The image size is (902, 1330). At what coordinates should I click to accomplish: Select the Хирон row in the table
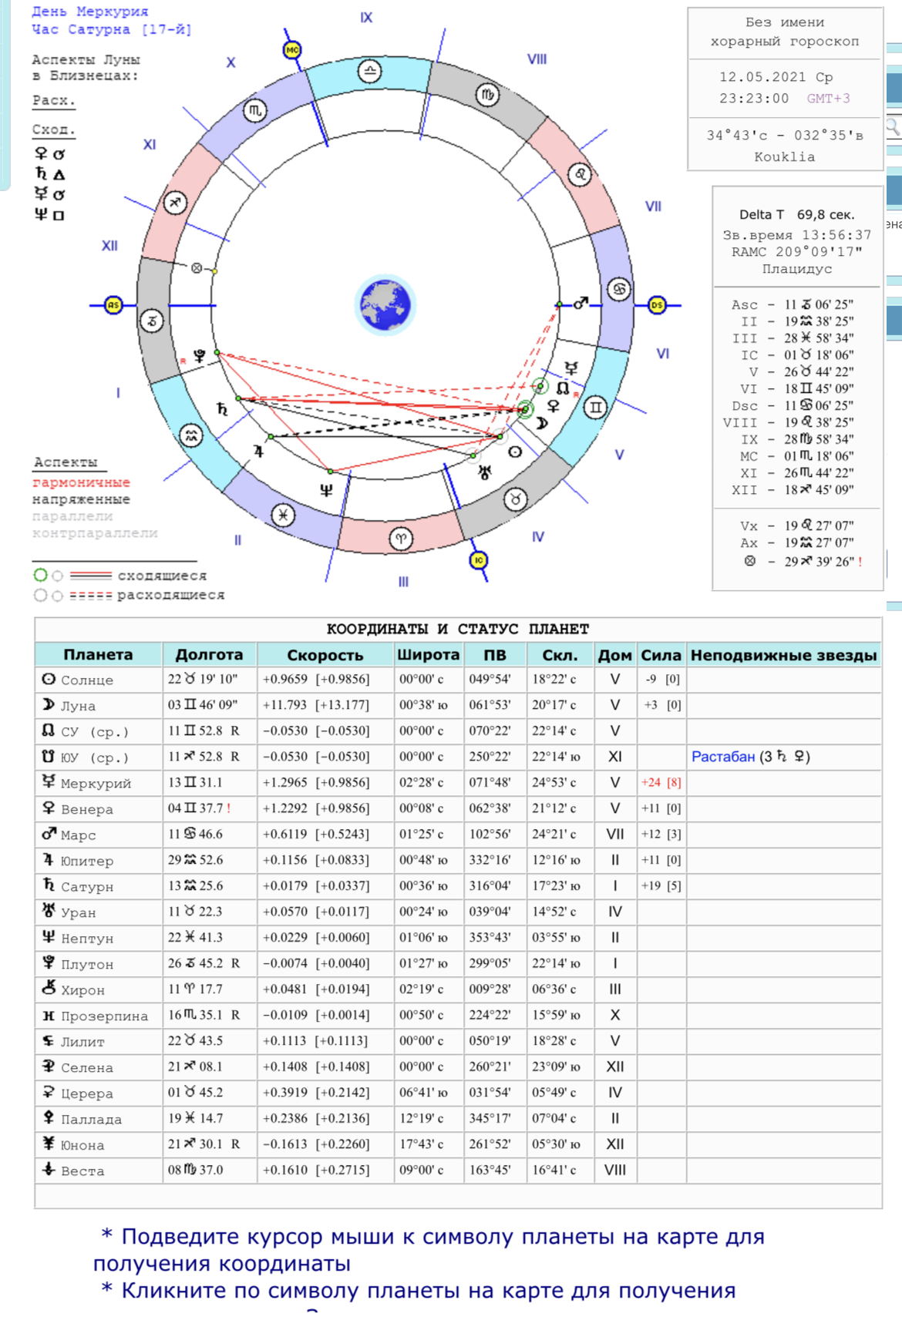coord(458,989)
